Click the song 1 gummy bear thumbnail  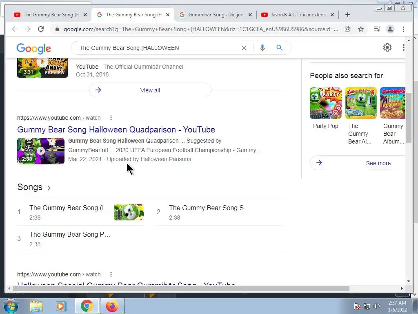129,212
